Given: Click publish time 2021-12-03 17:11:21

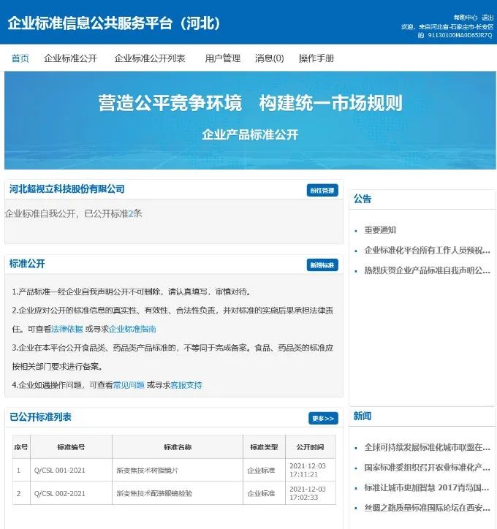Looking at the screenshot, I should point(308,470).
